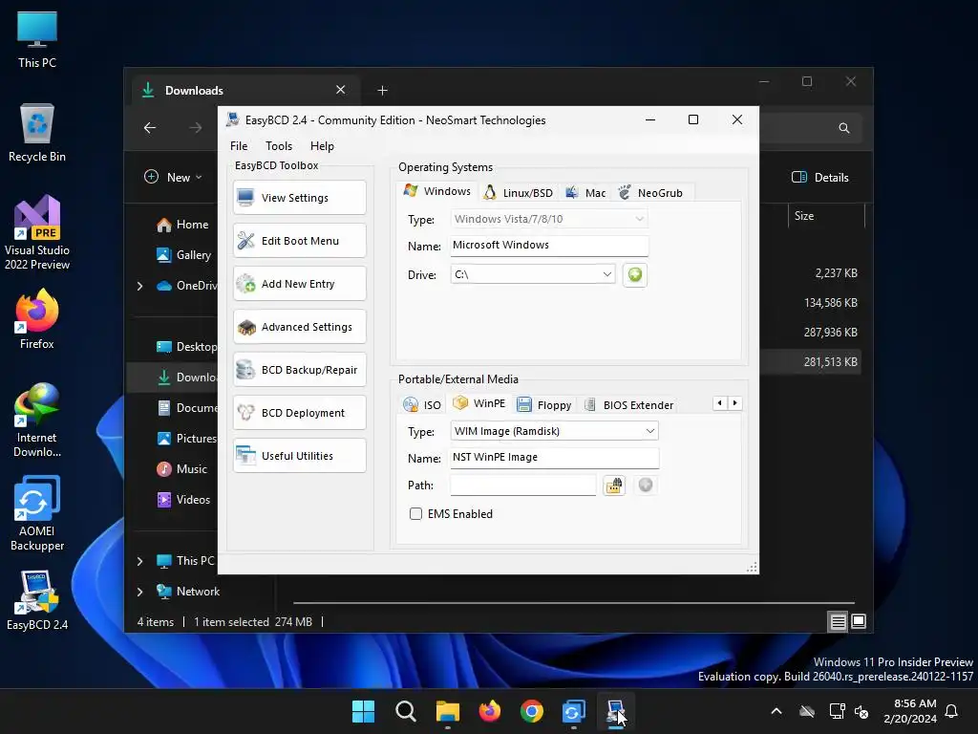Open Firefox from the taskbar

[x=490, y=711]
